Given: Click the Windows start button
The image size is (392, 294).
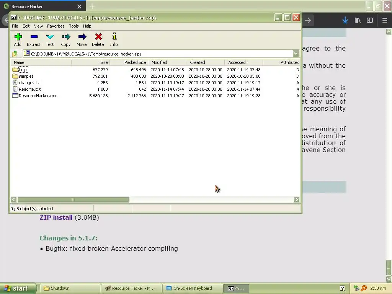Looking at the screenshot, I should tap(18, 288).
